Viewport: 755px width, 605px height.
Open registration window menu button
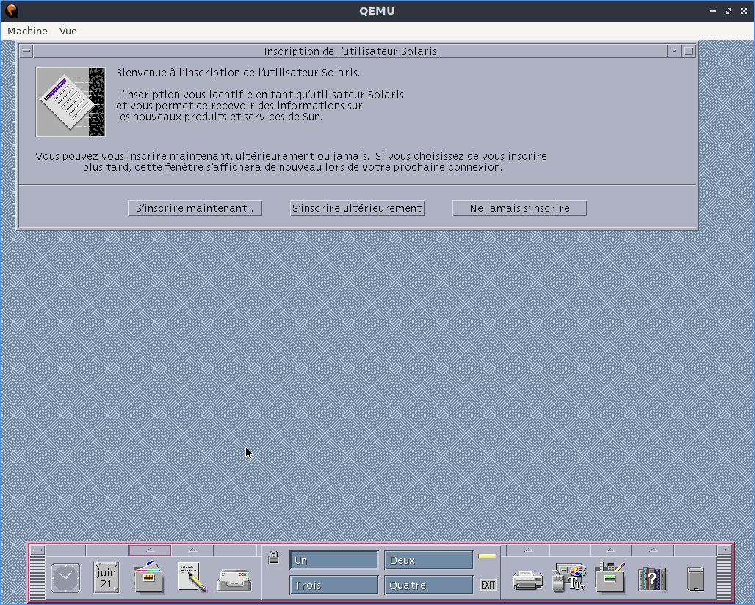(x=26, y=51)
